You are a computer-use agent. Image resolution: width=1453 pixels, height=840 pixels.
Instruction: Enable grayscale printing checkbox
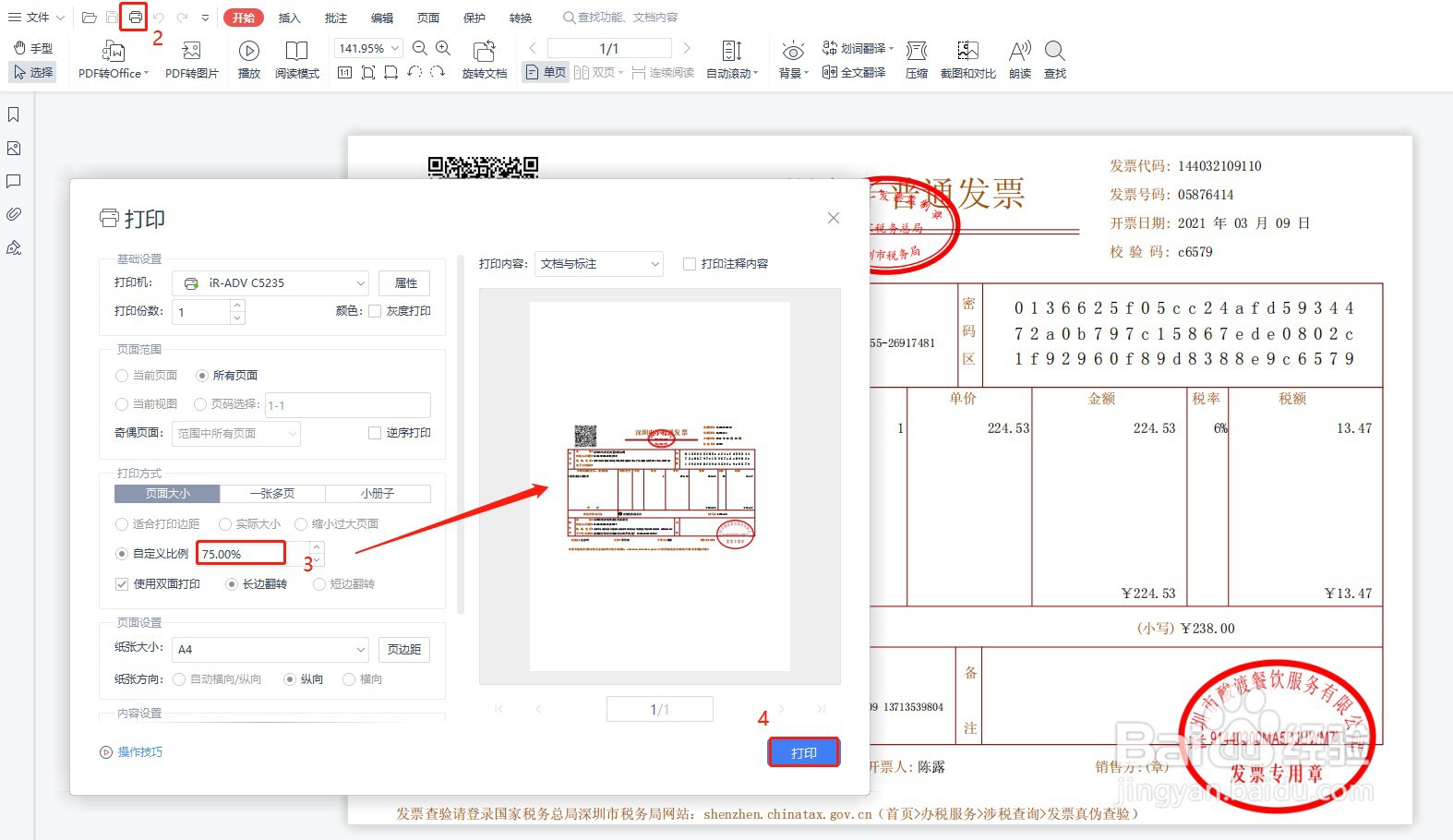375,311
